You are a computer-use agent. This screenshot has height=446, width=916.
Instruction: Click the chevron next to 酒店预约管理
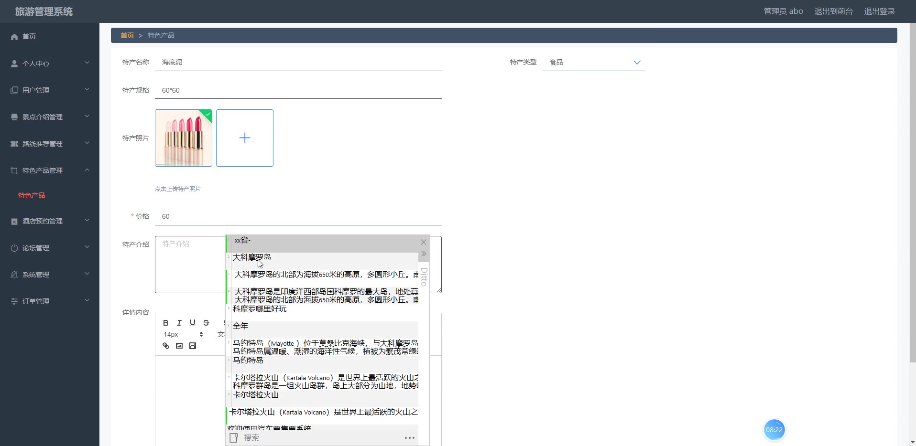pos(87,220)
